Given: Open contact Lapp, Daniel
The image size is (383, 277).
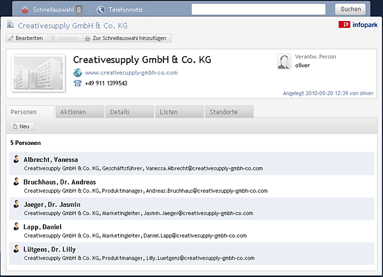Looking at the screenshot, I should (x=43, y=227).
